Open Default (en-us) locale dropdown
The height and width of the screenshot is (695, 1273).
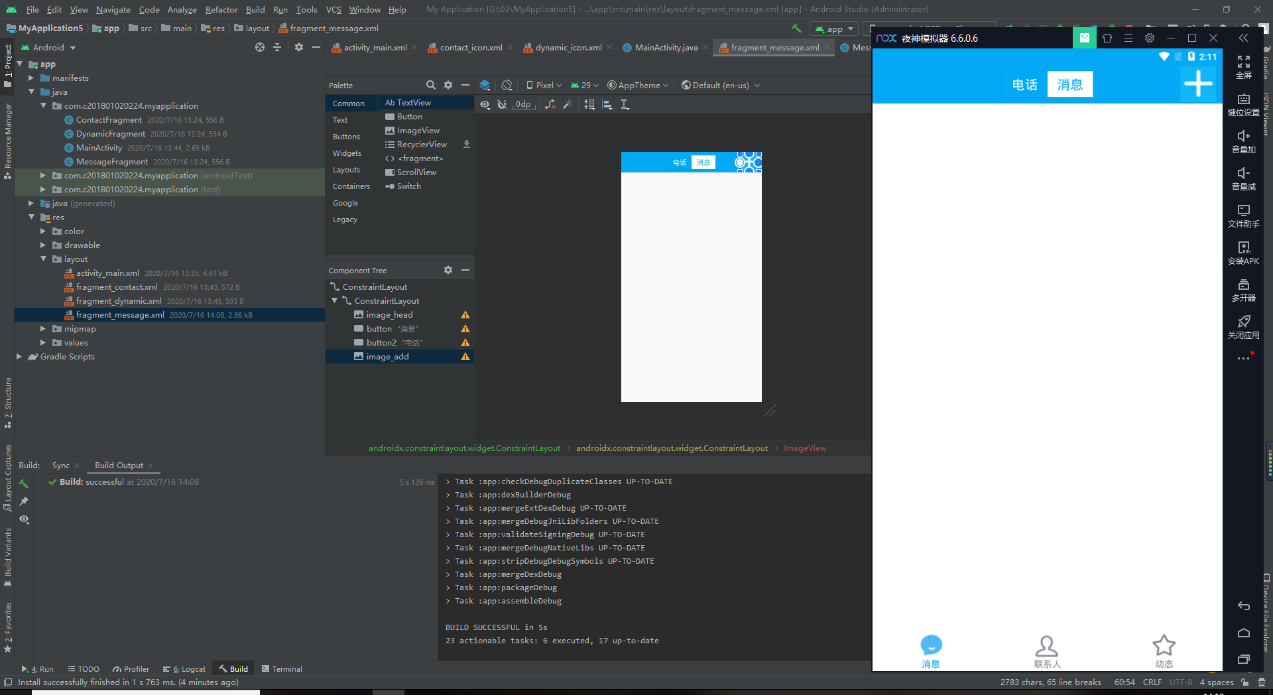pos(721,85)
